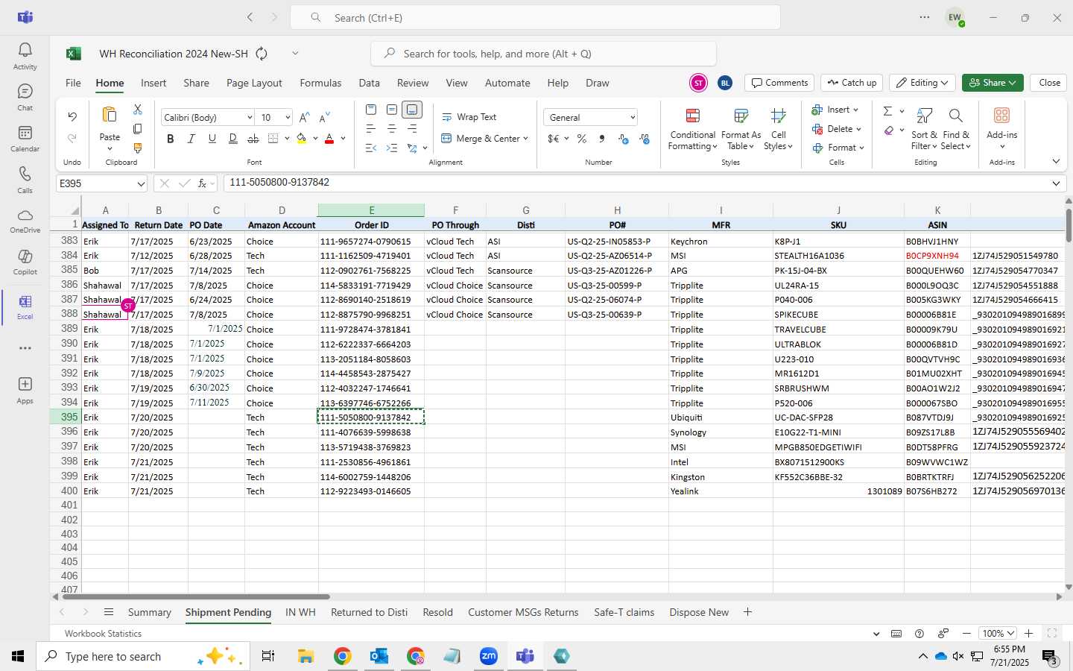Open the Data ribbon tab

369,83
